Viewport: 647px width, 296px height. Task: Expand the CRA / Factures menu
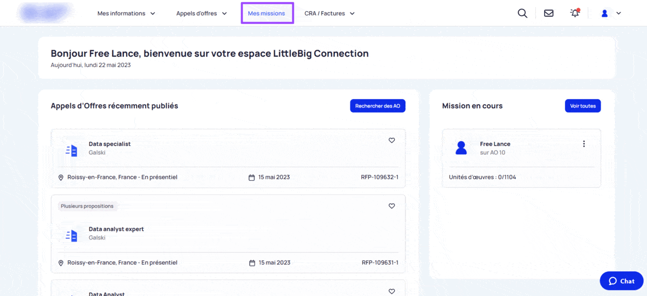pos(329,13)
